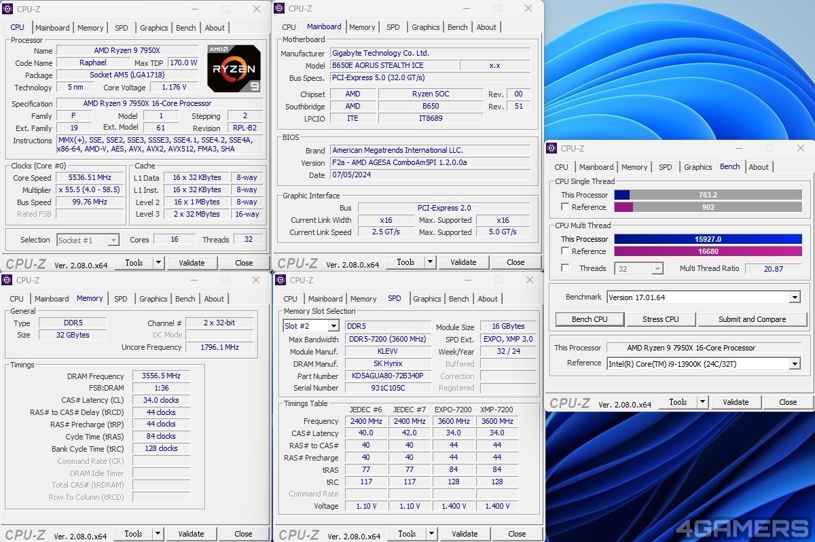Click Tools button in Bench window
Viewport: 815px width, 542px height.
pyautogui.click(x=678, y=402)
